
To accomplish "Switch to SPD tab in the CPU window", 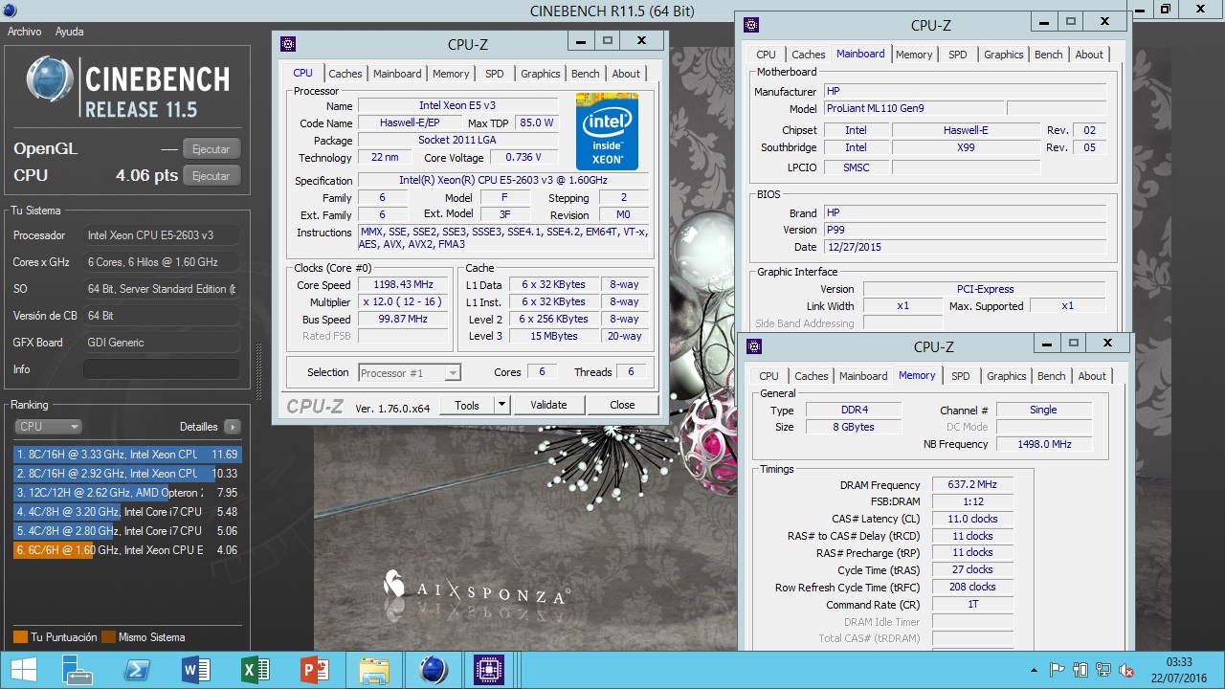I will pos(495,74).
